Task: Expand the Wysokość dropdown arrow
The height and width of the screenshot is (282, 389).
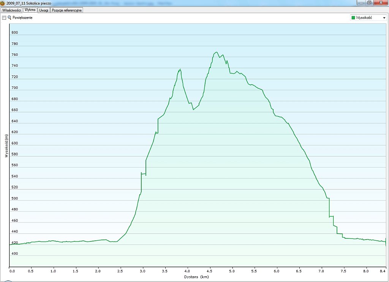Action: [384, 18]
